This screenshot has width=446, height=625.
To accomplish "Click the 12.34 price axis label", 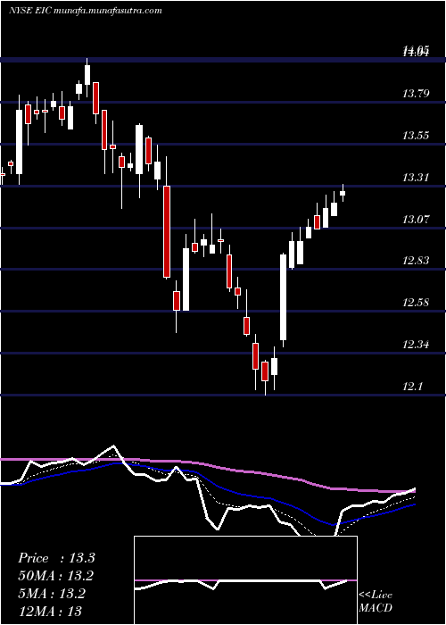I will point(416,344).
